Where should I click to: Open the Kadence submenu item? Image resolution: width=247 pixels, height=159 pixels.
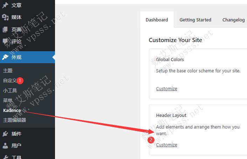(x=12, y=110)
